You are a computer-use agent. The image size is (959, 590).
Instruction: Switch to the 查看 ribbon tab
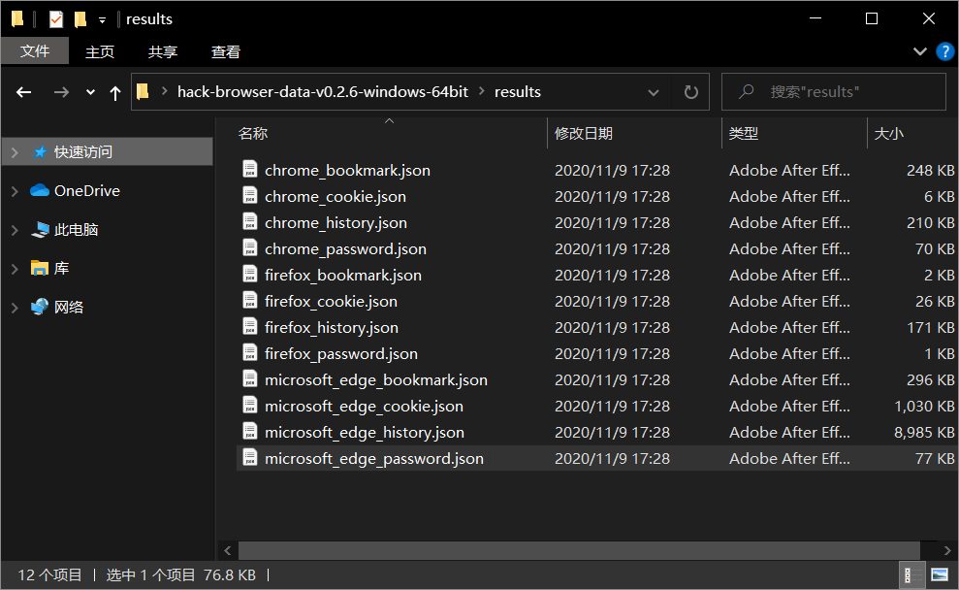point(226,52)
